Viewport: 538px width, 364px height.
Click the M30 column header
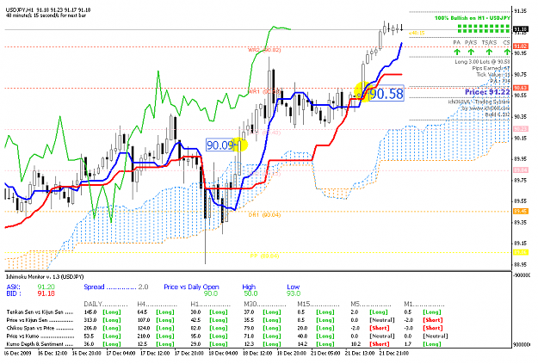[265, 305]
